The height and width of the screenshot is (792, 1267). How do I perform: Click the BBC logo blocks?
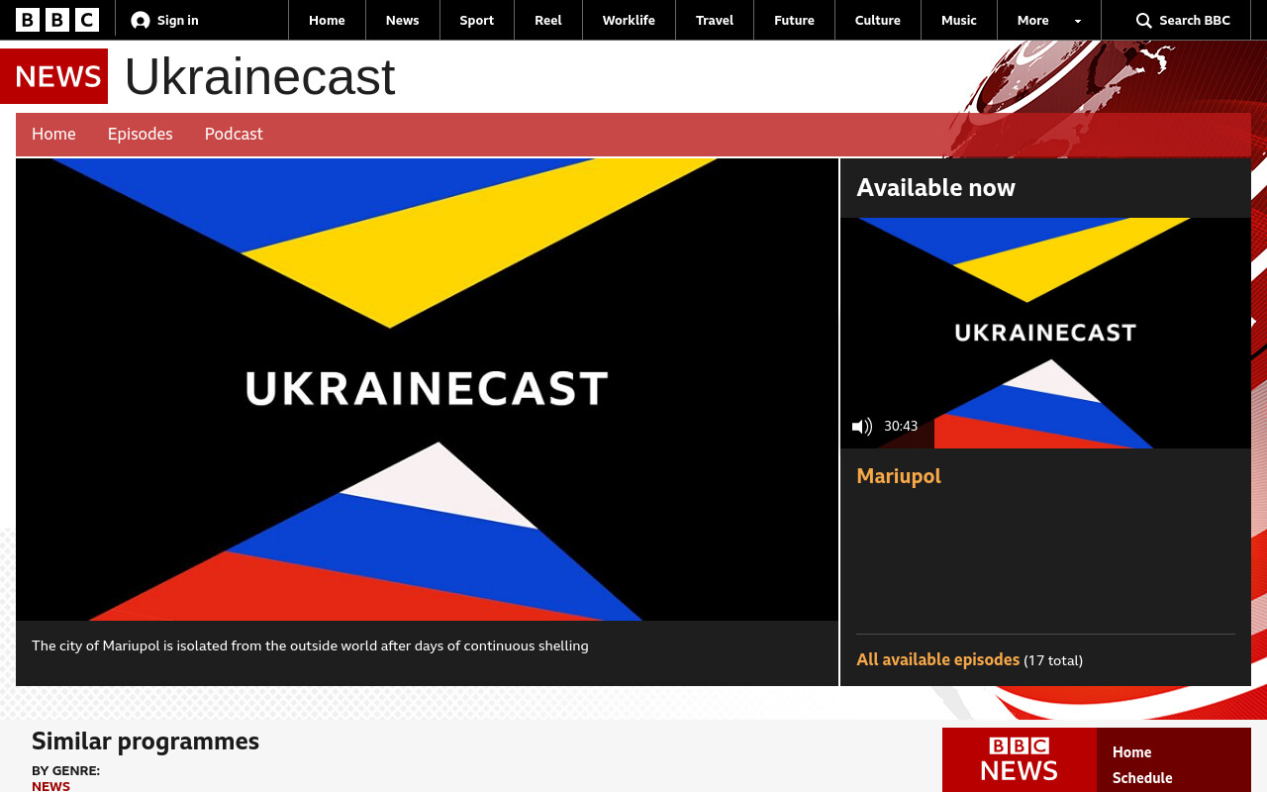[x=57, y=20]
